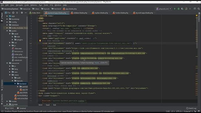Click inventorySystem breadcrumb in navigation bar
The height and width of the screenshot is (113, 201).
[10, 9]
